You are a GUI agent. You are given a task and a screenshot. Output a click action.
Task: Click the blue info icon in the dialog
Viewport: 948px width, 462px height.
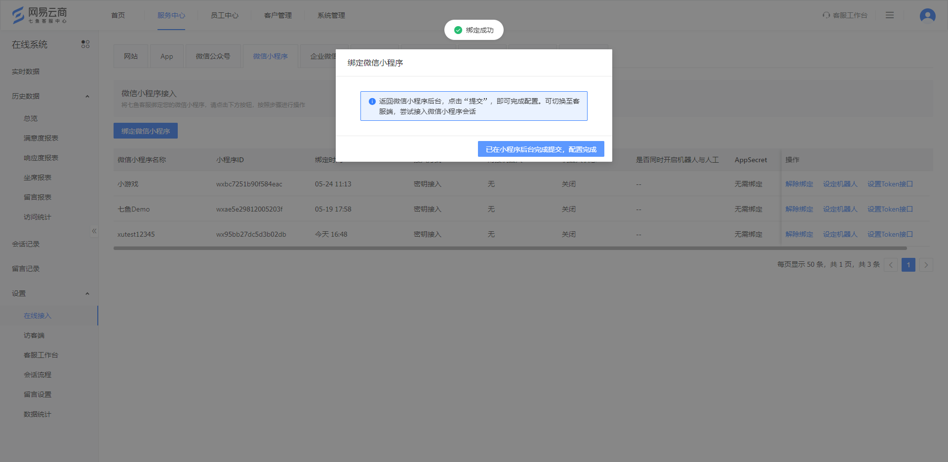click(x=372, y=101)
